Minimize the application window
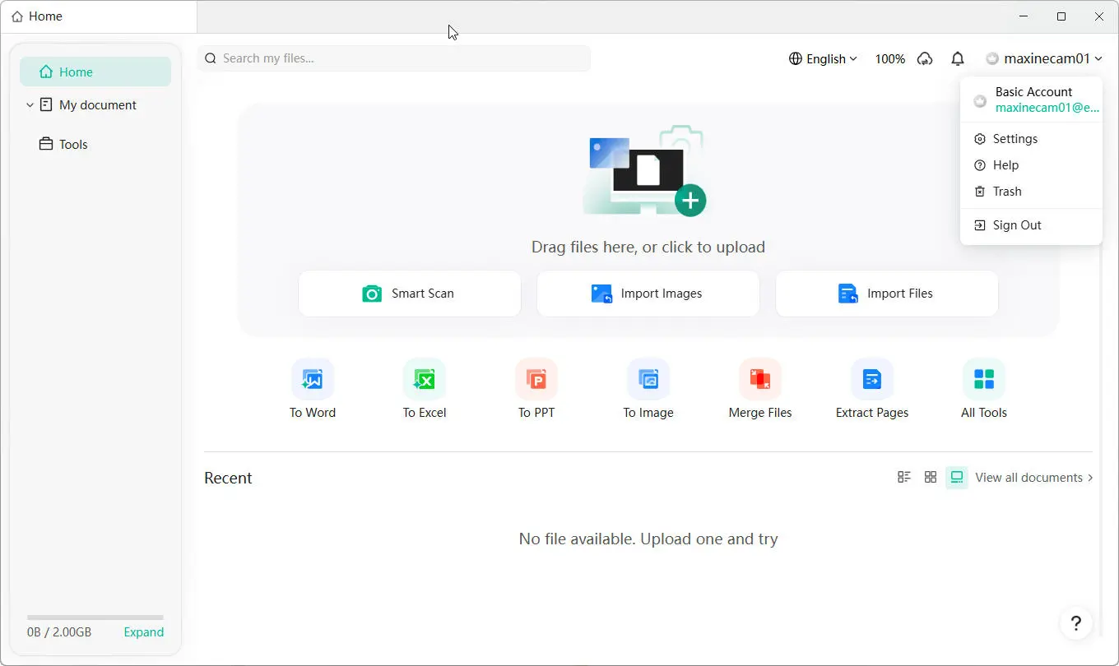The height and width of the screenshot is (666, 1119). tap(1024, 16)
